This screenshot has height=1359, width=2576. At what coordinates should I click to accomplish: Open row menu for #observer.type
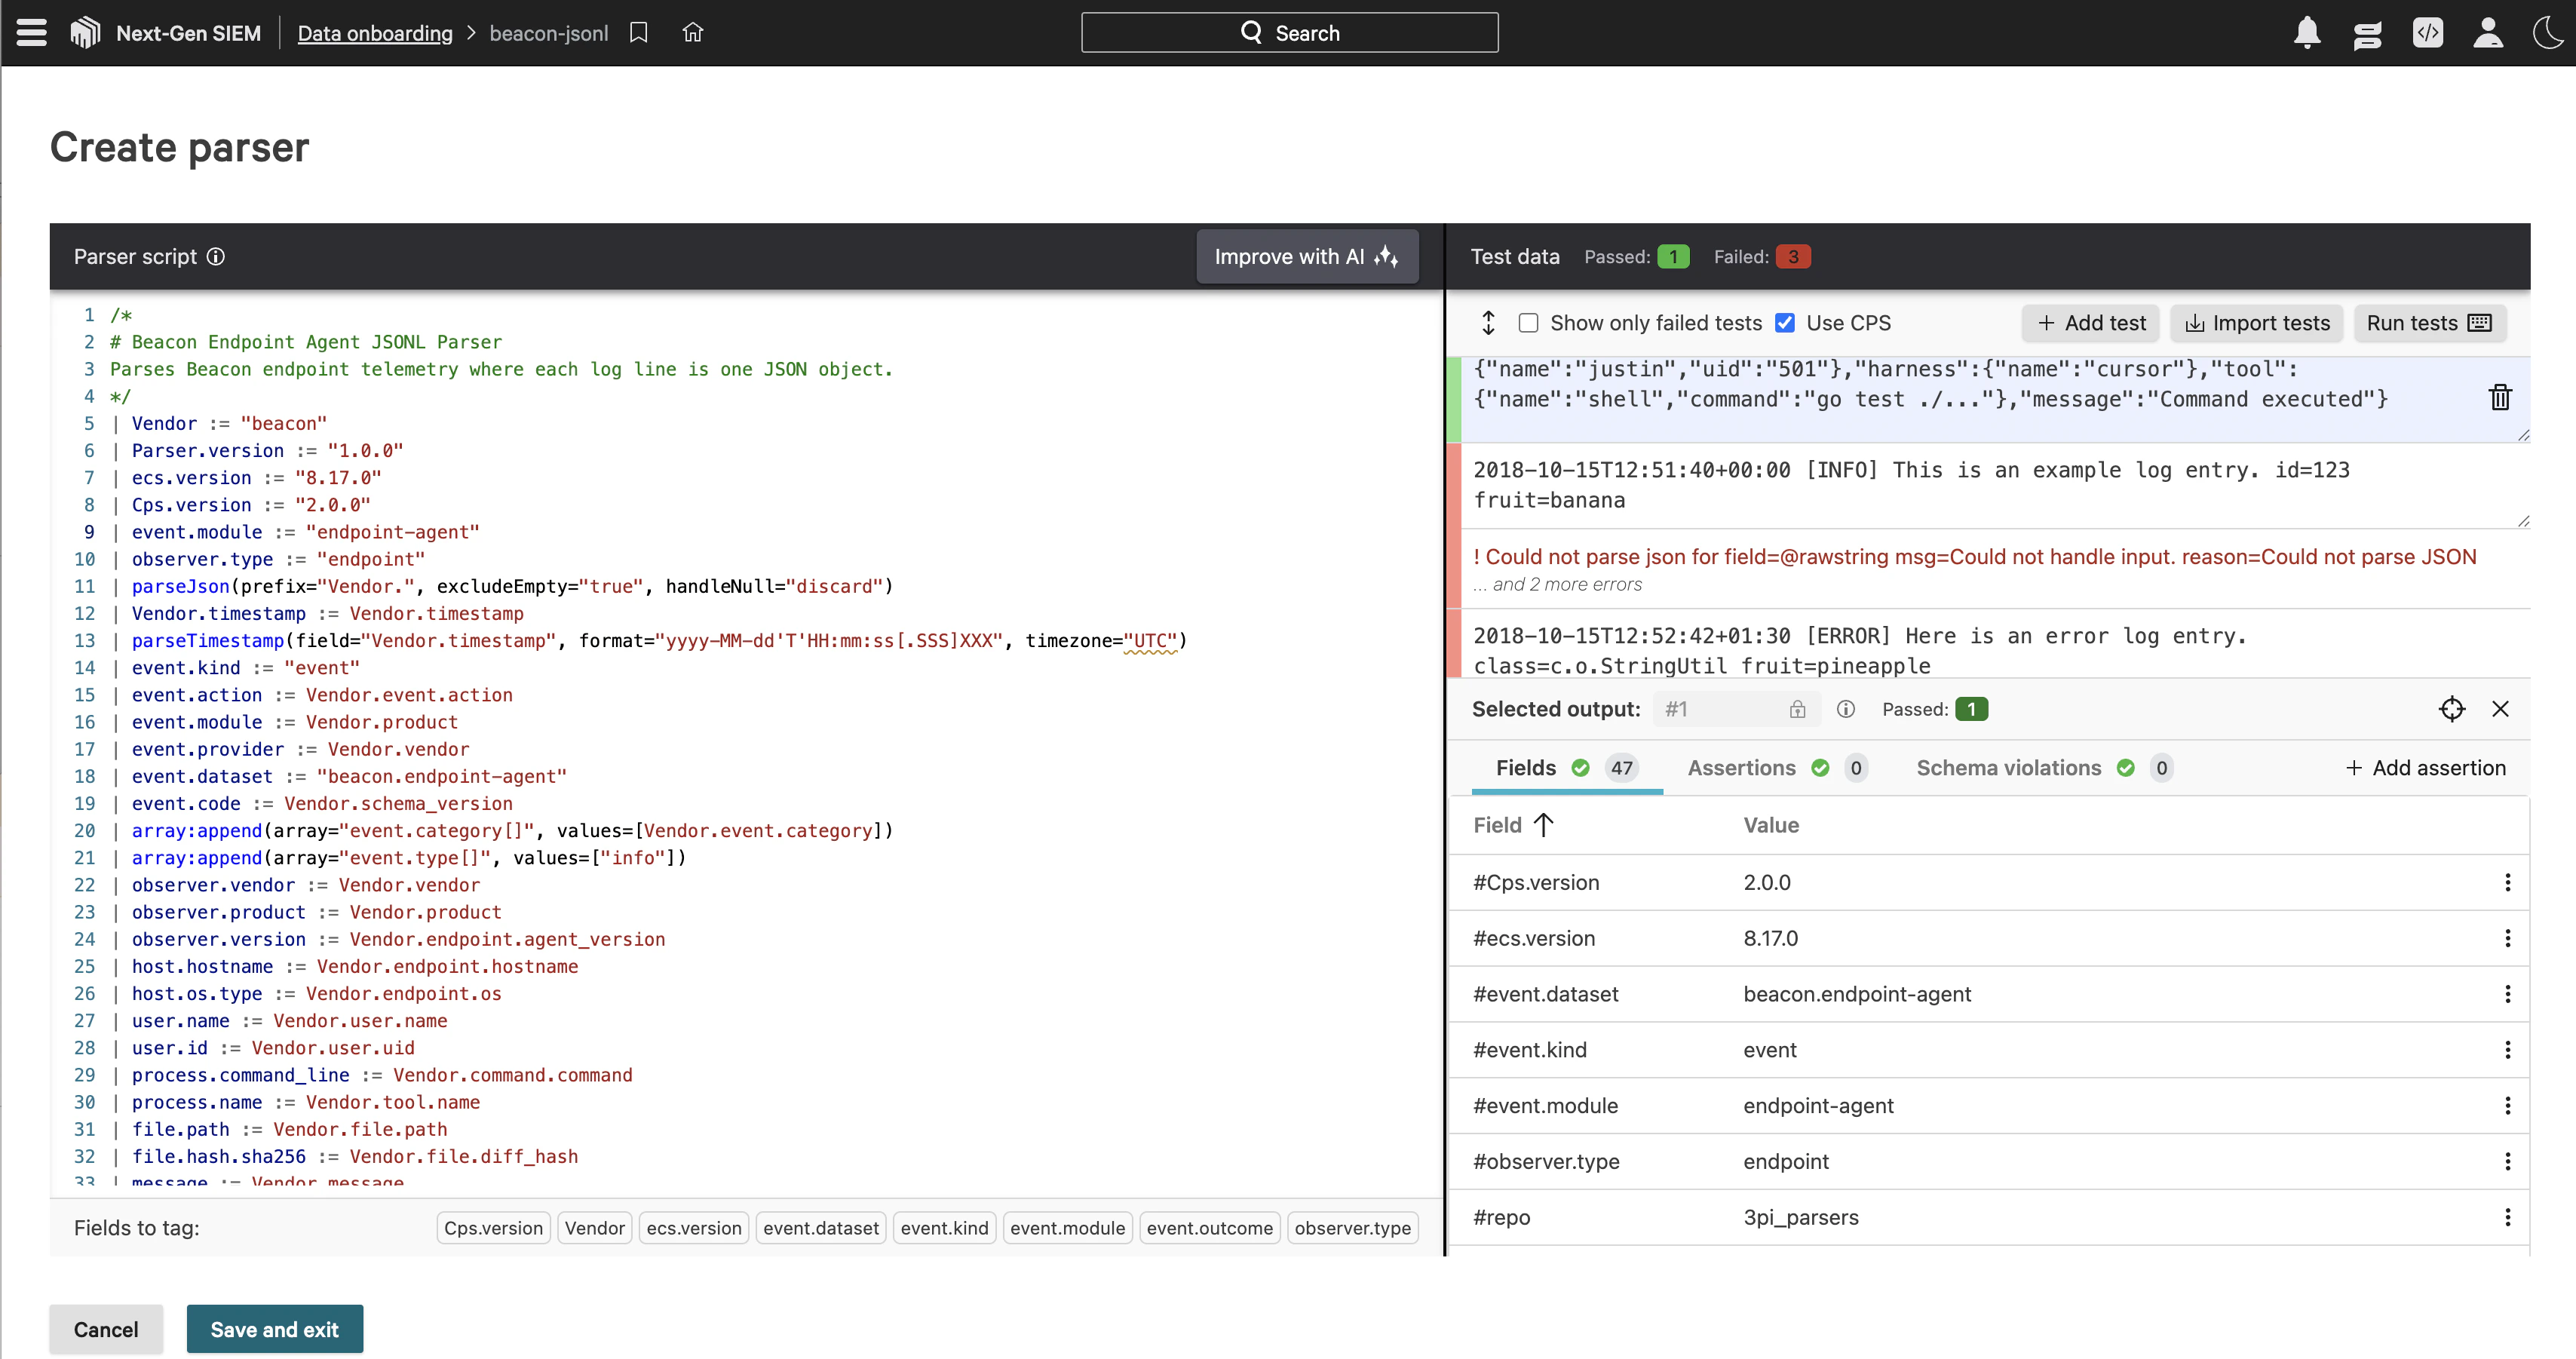2508,1162
